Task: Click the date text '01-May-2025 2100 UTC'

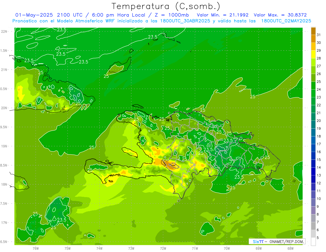Action: [50, 15]
